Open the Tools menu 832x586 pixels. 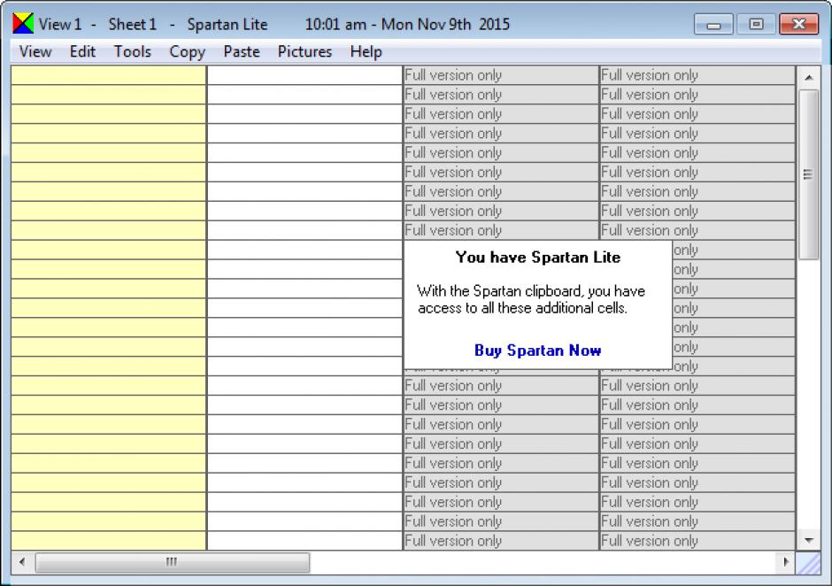point(133,51)
